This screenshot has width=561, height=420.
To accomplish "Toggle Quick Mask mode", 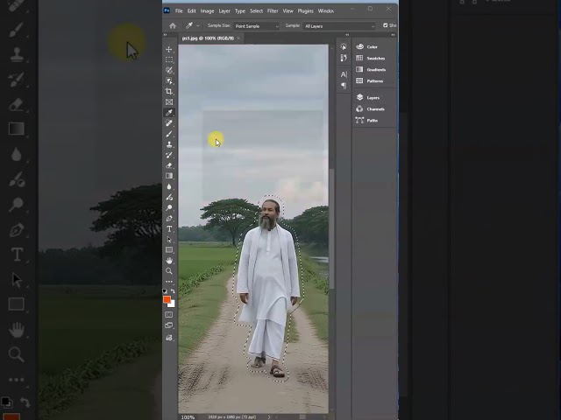I will (169, 315).
